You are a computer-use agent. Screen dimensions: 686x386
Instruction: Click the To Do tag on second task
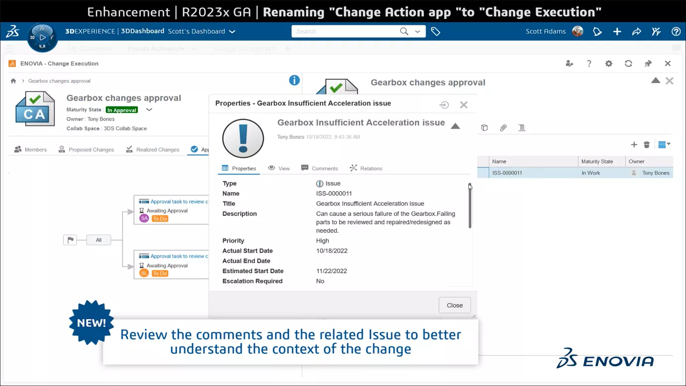point(160,273)
